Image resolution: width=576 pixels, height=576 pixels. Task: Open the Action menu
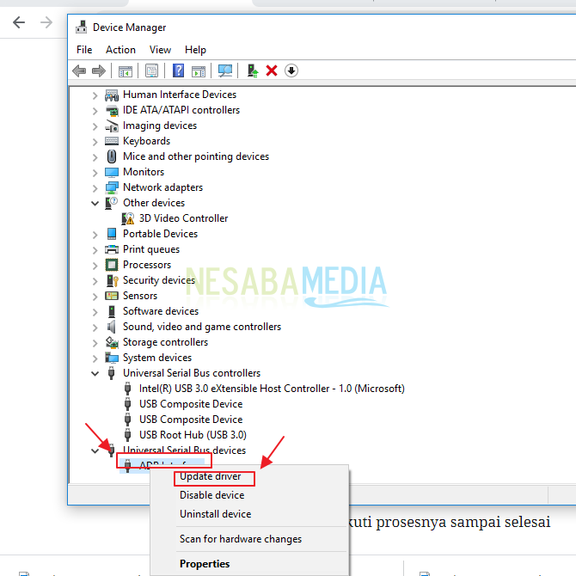pos(120,50)
